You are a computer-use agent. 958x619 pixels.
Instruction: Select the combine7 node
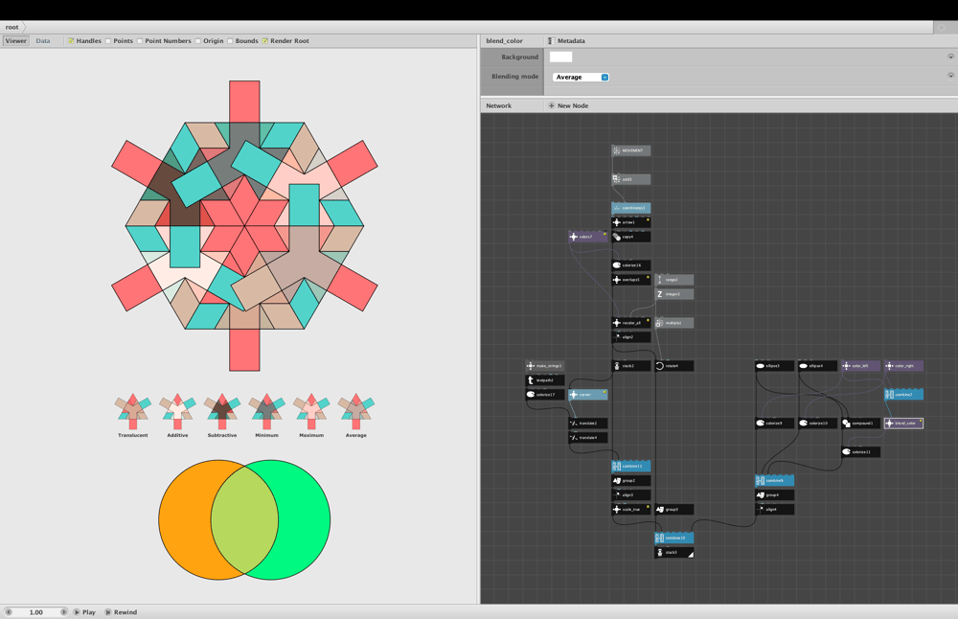point(903,395)
